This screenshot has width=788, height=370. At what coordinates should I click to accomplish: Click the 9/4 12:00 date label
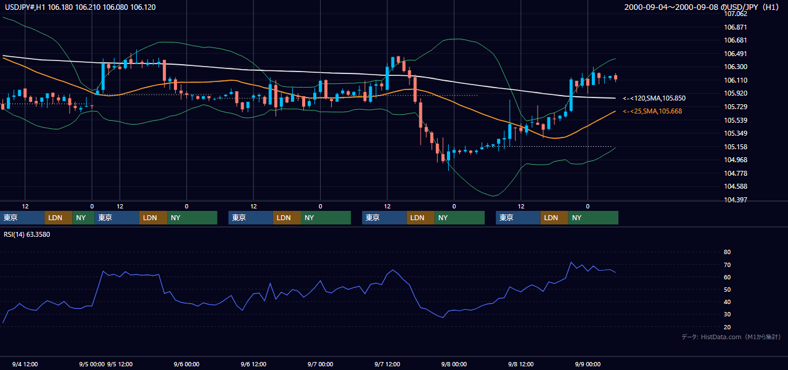tap(25, 364)
